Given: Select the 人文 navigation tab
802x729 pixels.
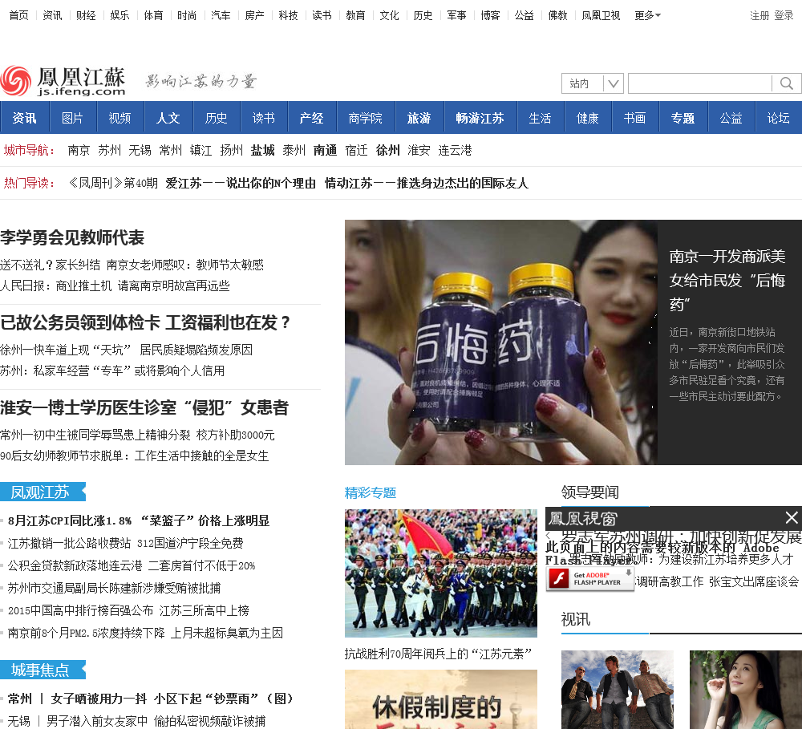Looking at the screenshot, I should click(168, 118).
